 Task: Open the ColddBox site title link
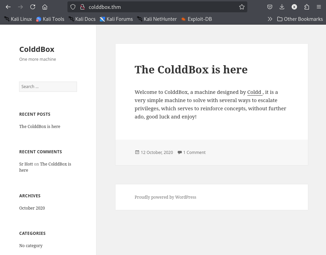click(x=37, y=49)
